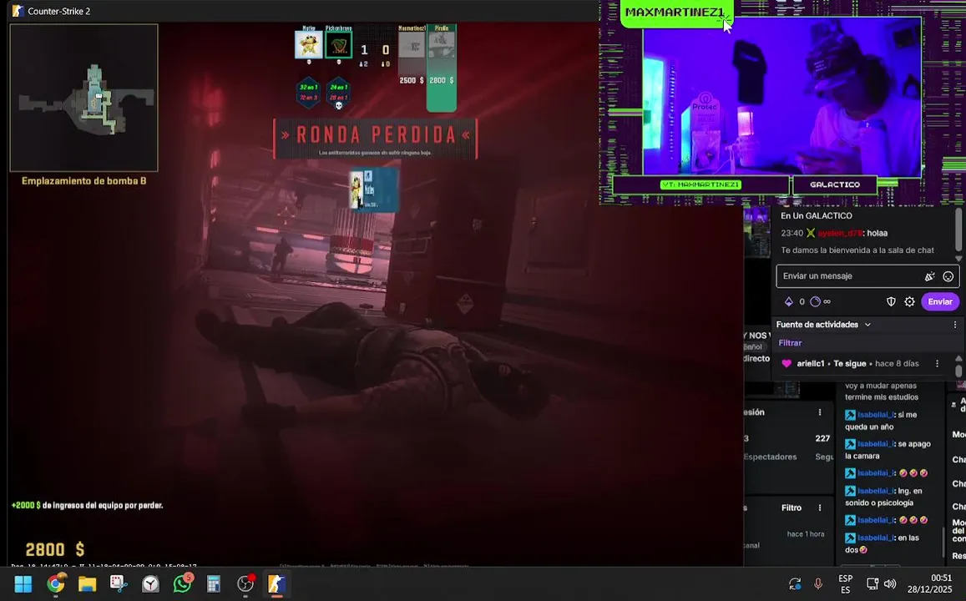Image resolution: width=966 pixels, height=601 pixels.
Task: Send chat message with Enviar button
Action: pos(940,301)
